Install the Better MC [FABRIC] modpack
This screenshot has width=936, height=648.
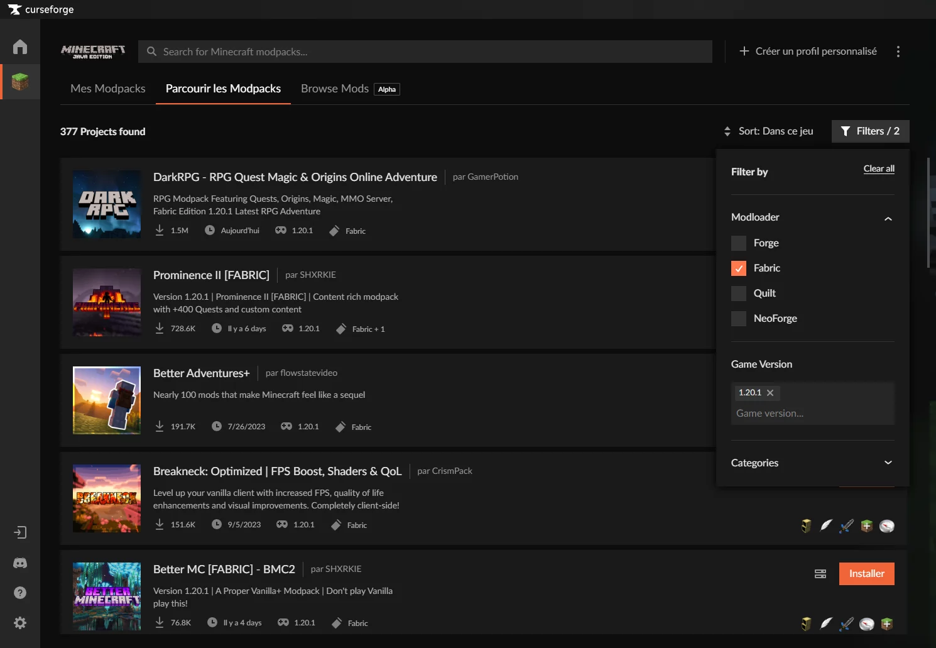(x=866, y=574)
